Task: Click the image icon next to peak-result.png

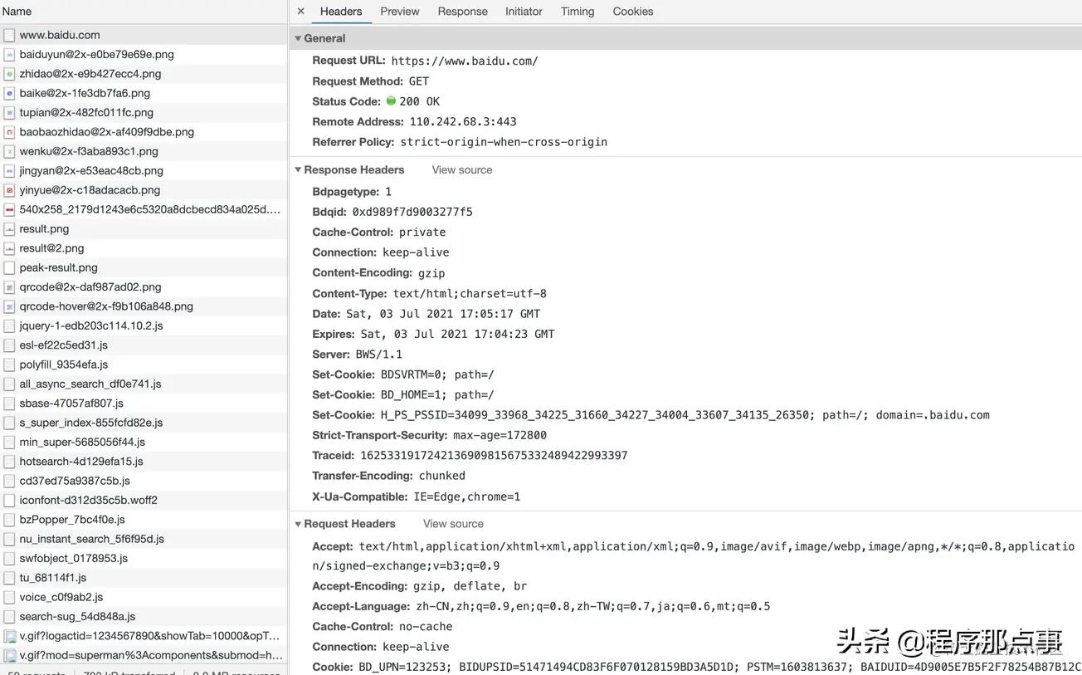Action: click(9, 267)
